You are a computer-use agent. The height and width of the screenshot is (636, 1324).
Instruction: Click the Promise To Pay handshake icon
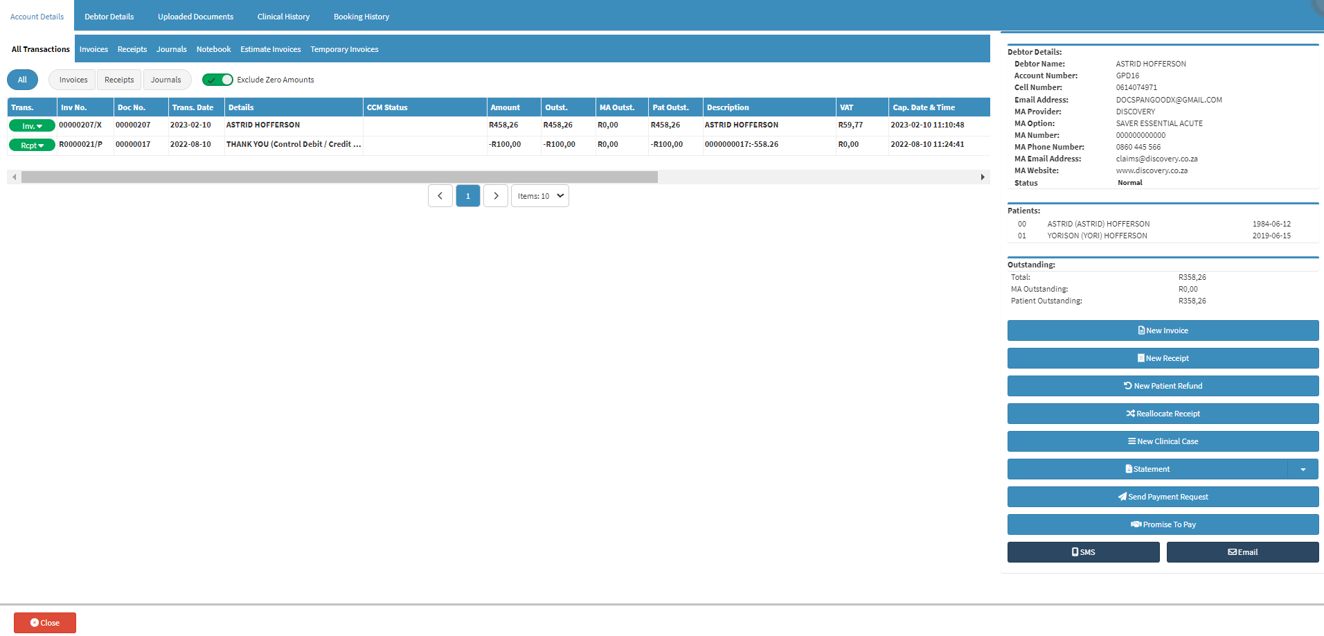(1136, 524)
